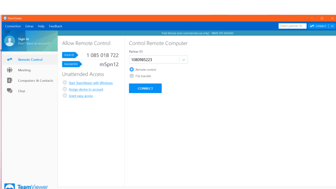Click the Free license banner text

click(198, 33)
